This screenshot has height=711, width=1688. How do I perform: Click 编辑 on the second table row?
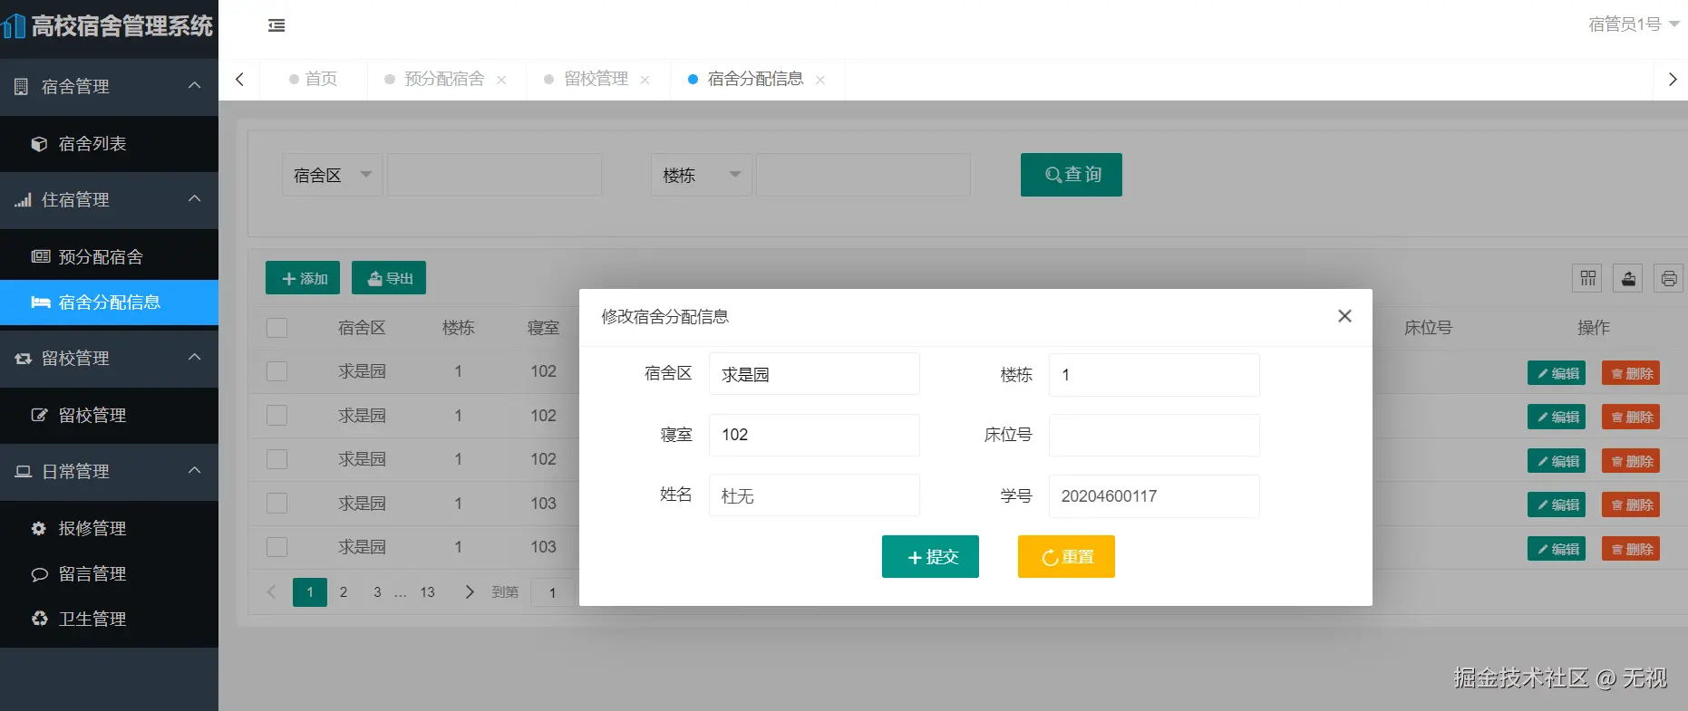[1557, 417]
